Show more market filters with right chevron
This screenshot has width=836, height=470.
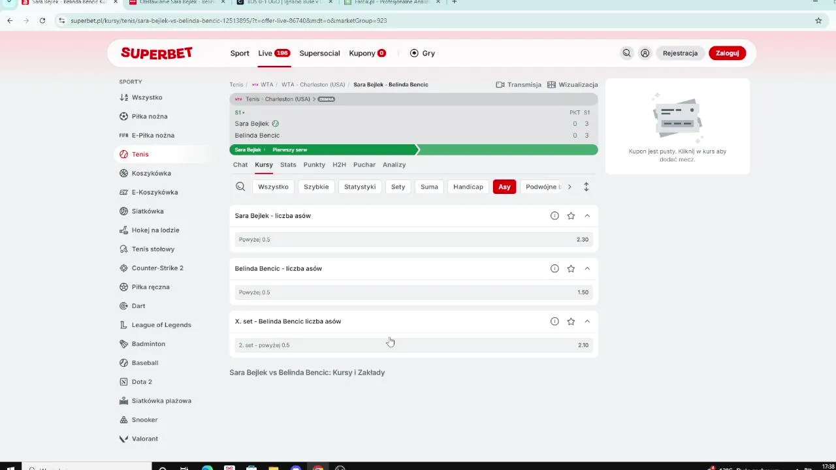click(570, 187)
